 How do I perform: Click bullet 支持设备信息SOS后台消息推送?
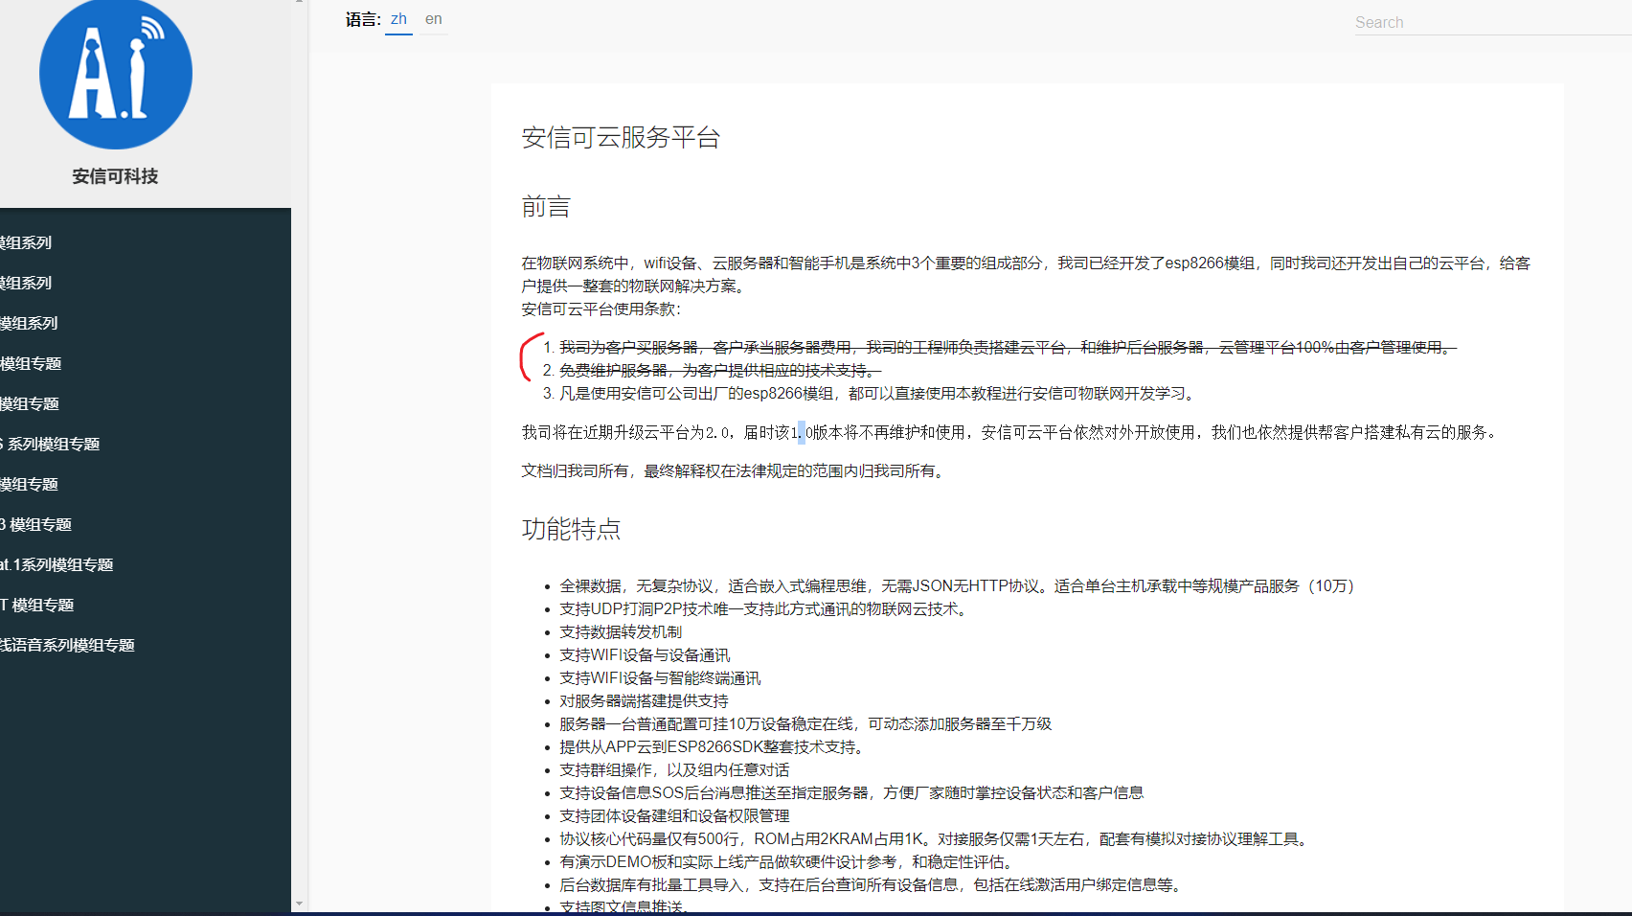click(x=851, y=792)
